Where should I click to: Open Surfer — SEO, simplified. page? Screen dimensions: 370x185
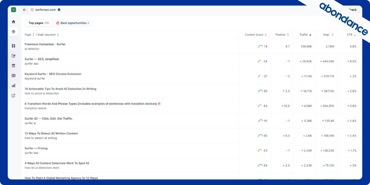42,59
